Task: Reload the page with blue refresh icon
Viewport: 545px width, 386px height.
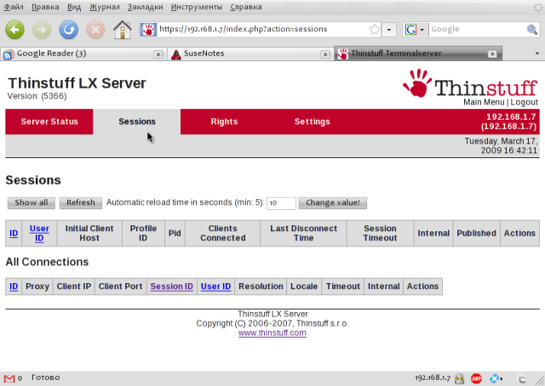Action: [x=68, y=30]
